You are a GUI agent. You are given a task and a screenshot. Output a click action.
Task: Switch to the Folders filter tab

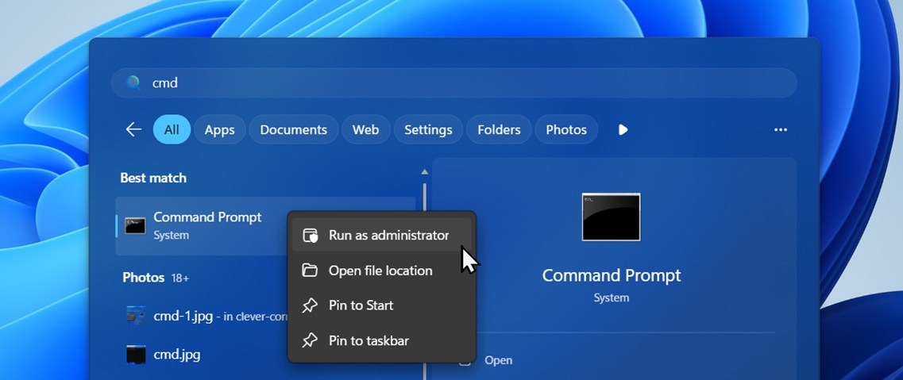pos(499,130)
